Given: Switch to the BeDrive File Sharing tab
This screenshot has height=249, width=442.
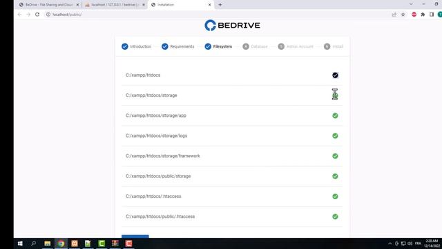Looking at the screenshot, I should point(49,5).
